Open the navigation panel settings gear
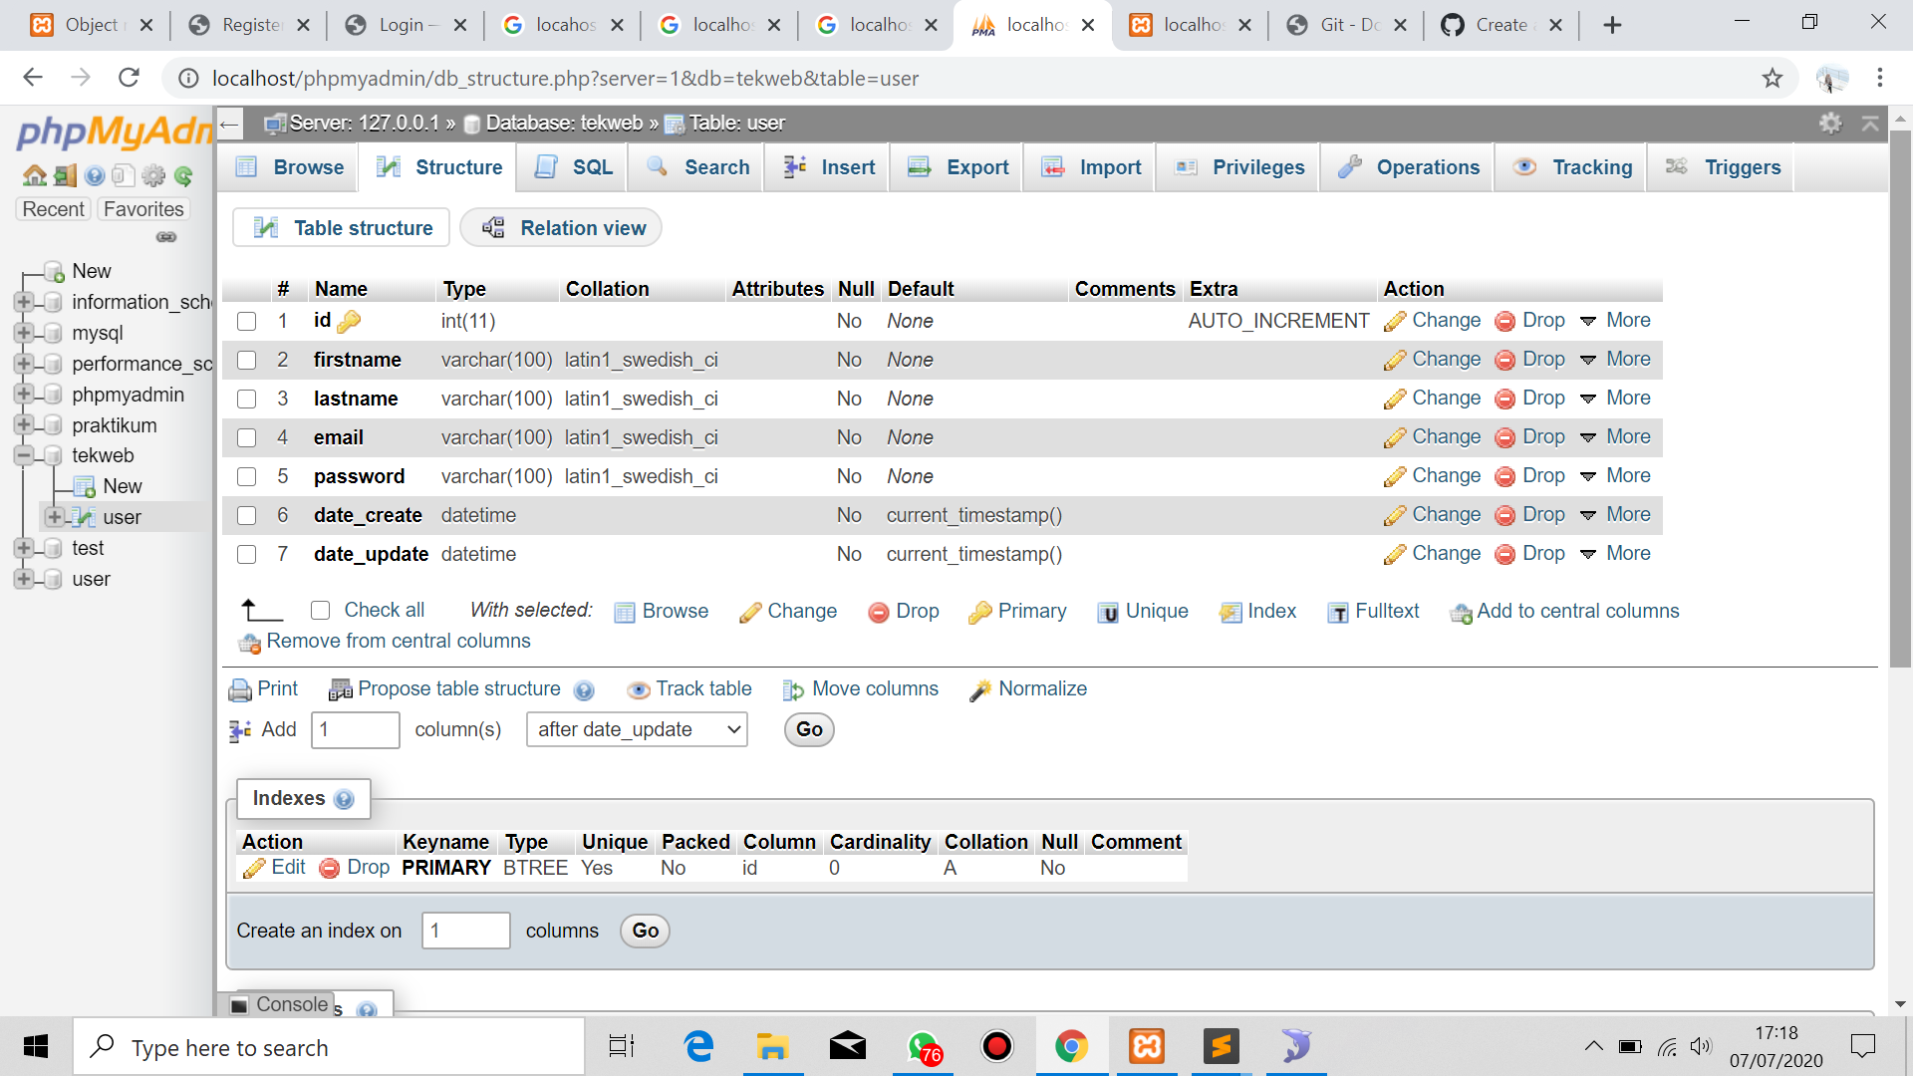1913x1076 pixels. point(153,176)
